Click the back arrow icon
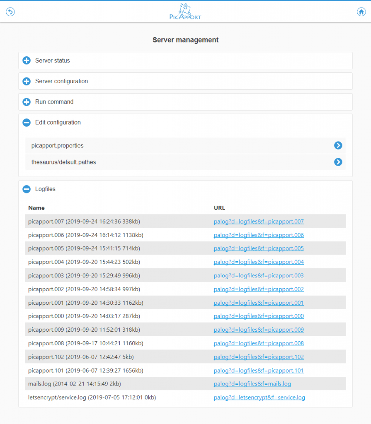 point(10,12)
